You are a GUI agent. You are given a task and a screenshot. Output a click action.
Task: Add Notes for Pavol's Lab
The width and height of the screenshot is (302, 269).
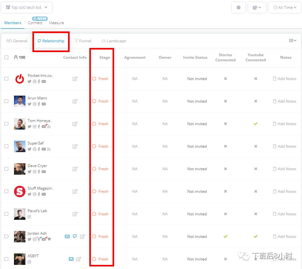pos(285,214)
